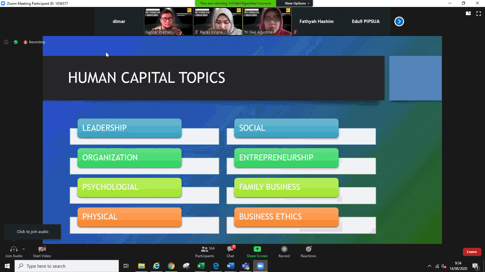Click the green encryption shield icon
The height and width of the screenshot is (272, 485).
[x=16, y=42]
